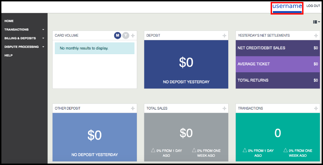Move icon on Other Deposit widget

click(133, 108)
